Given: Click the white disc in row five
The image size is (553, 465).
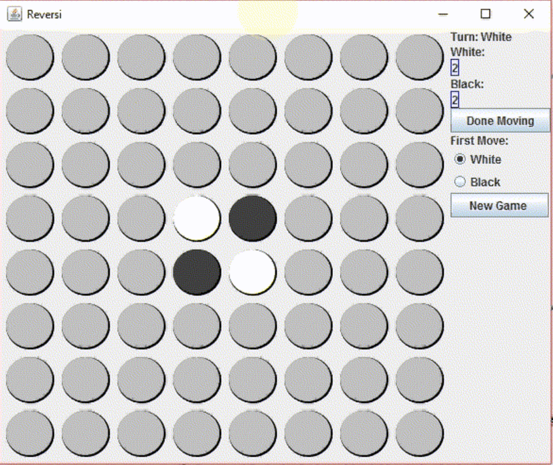Looking at the screenshot, I should pos(252,272).
